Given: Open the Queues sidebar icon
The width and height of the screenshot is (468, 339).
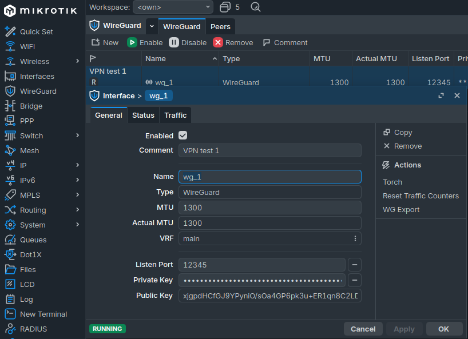Looking at the screenshot, I should pos(10,240).
